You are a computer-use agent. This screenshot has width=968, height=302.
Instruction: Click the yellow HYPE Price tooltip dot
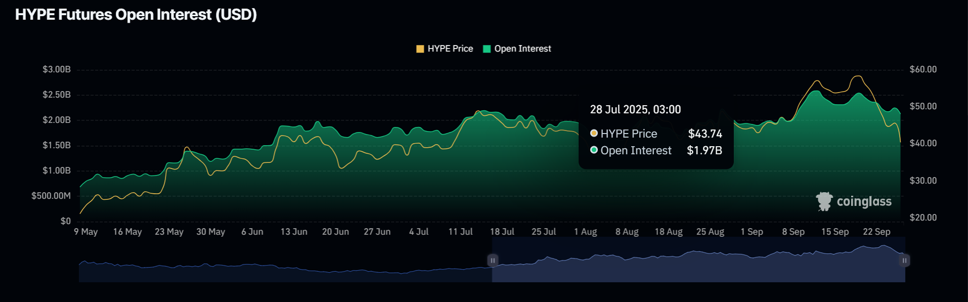(594, 134)
